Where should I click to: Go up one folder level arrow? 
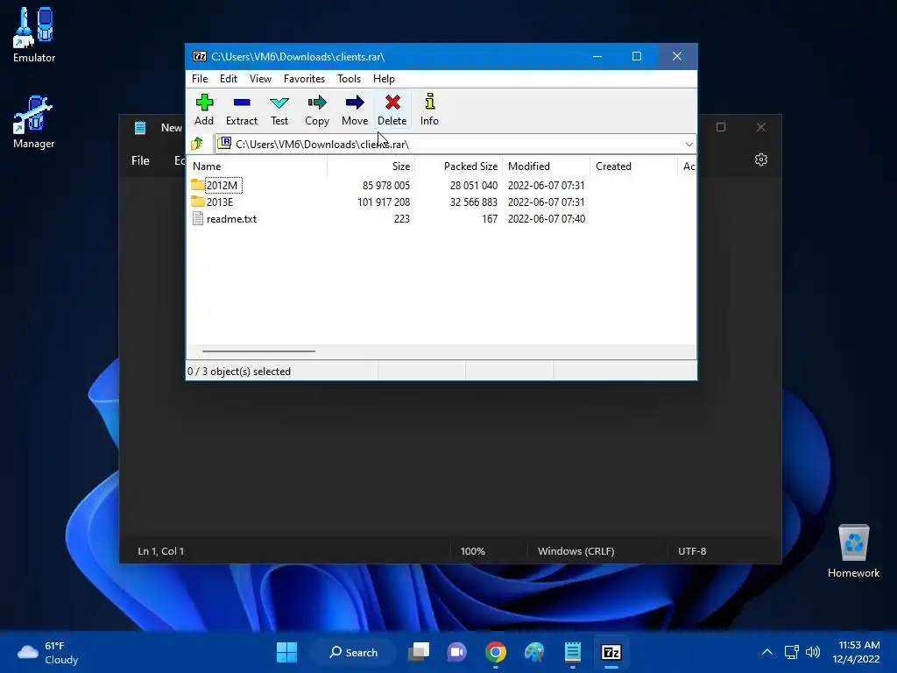point(197,144)
